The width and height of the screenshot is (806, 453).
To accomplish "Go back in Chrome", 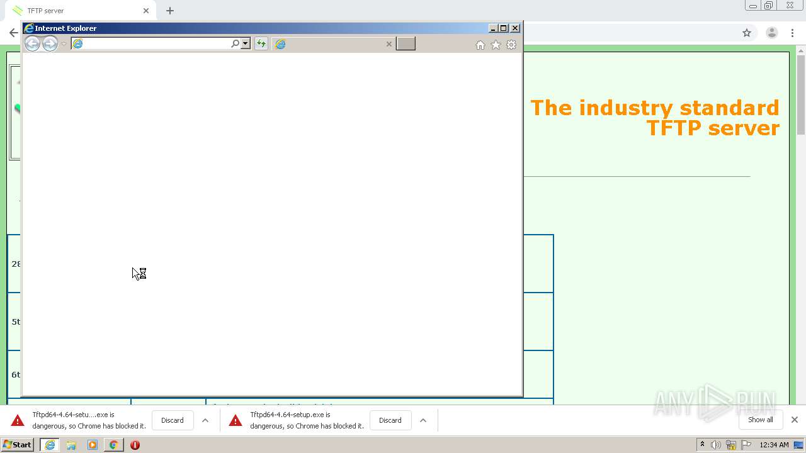I will click(14, 33).
